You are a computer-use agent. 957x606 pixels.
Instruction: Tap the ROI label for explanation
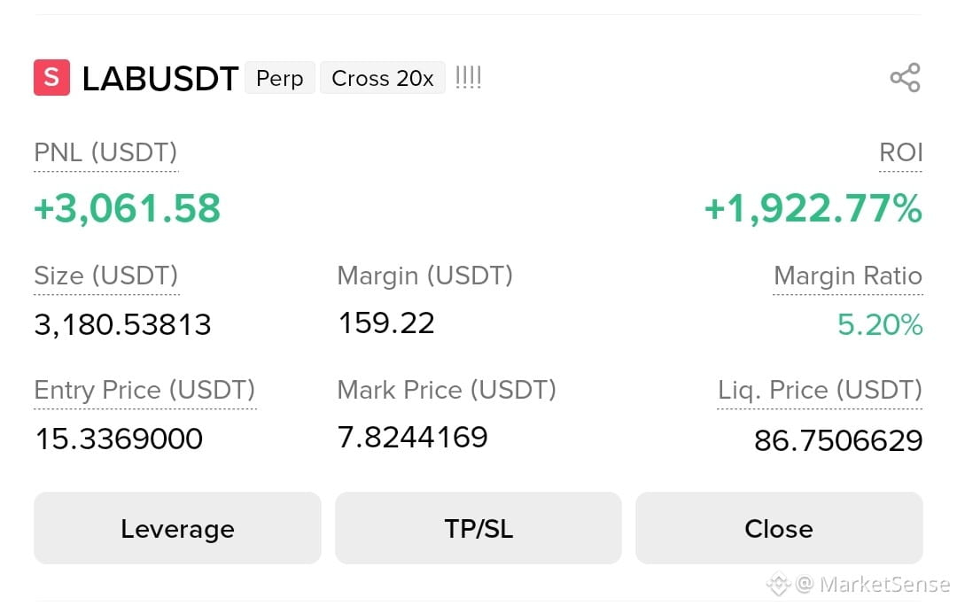click(901, 152)
